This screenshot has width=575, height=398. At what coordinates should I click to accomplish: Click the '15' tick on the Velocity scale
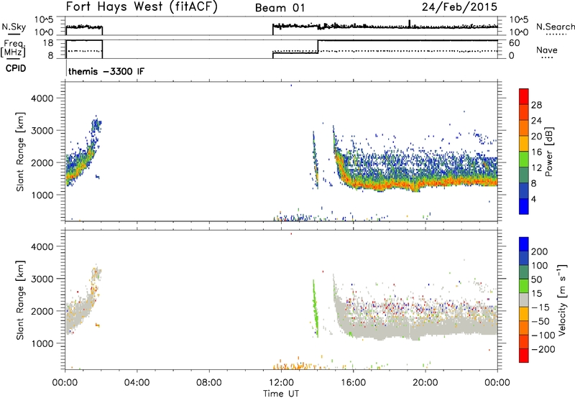[536, 294]
